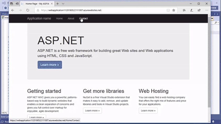This screenshot has height=124, width=221.
Task: Click the browser Back arrow
Action: click(12, 10)
